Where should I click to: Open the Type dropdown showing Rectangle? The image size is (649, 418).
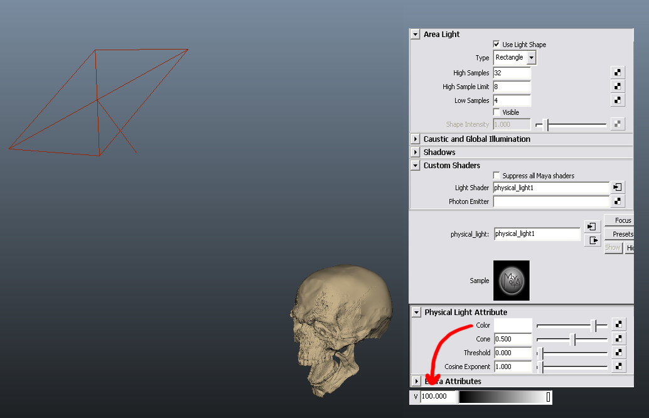pyautogui.click(x=515, y=58)
